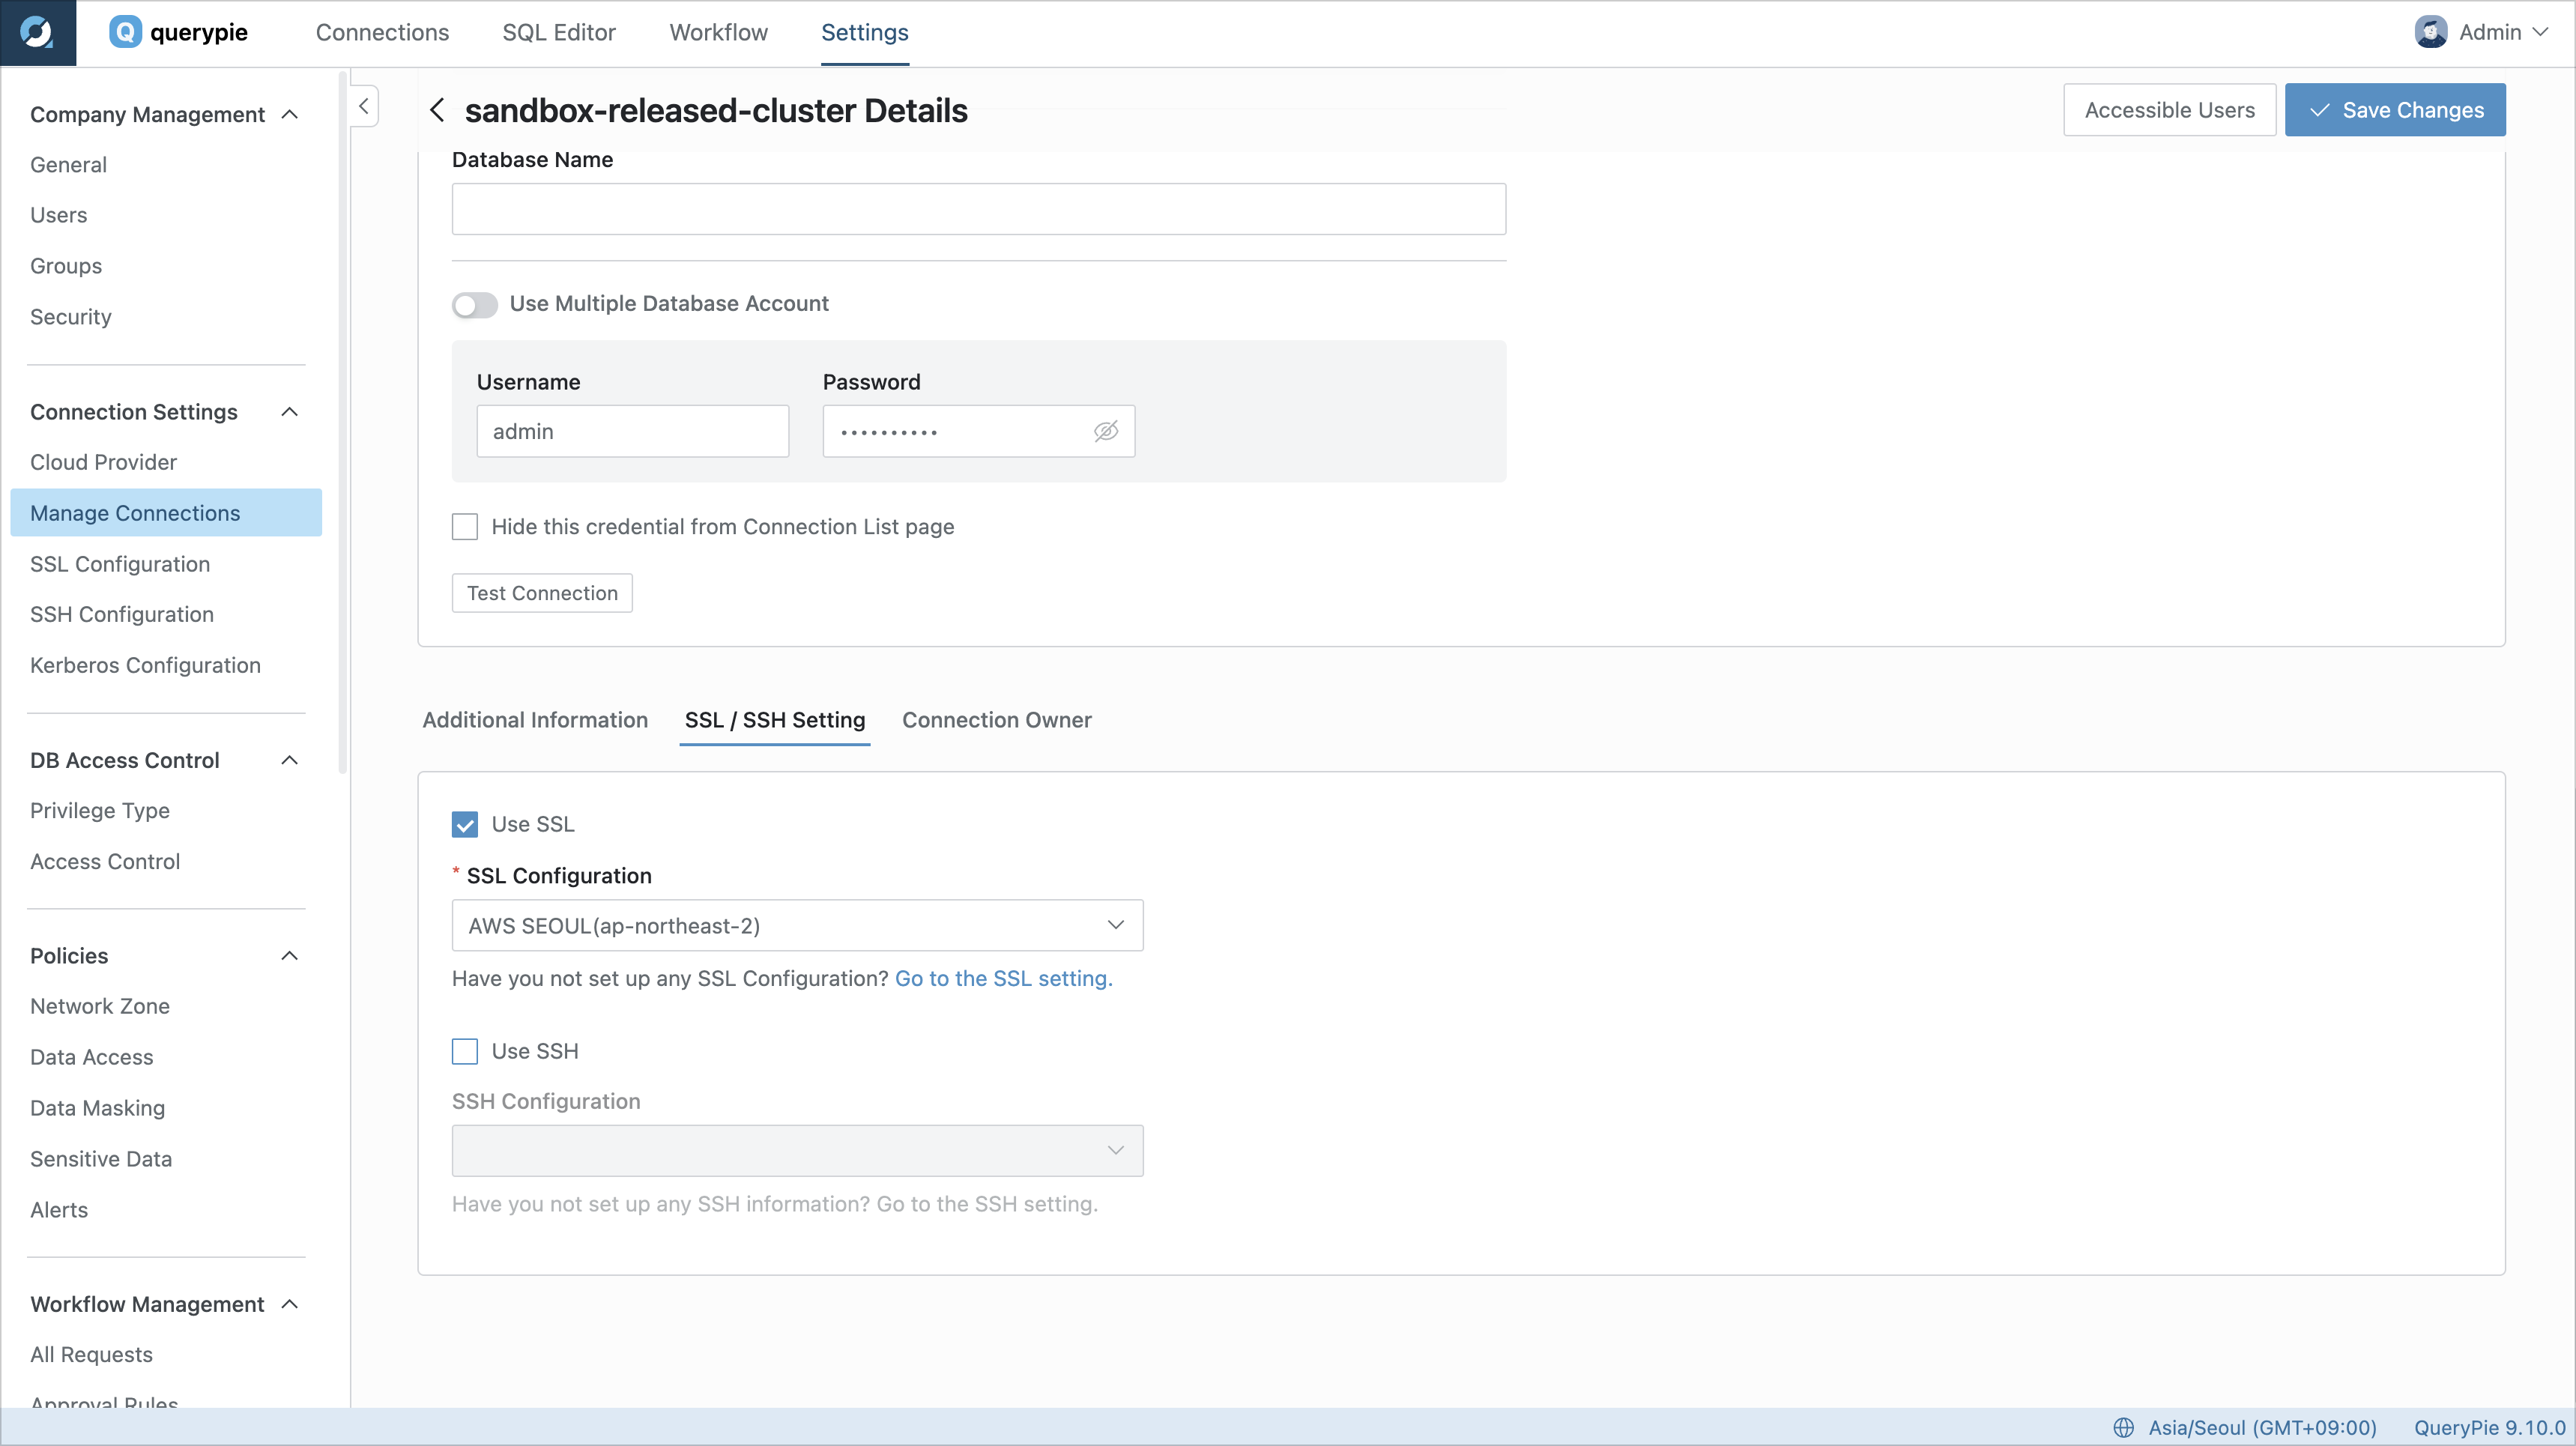Open General in the sidebar
The width and height of the screenshot is (2576, 1446).
click(x=68, y=164)
